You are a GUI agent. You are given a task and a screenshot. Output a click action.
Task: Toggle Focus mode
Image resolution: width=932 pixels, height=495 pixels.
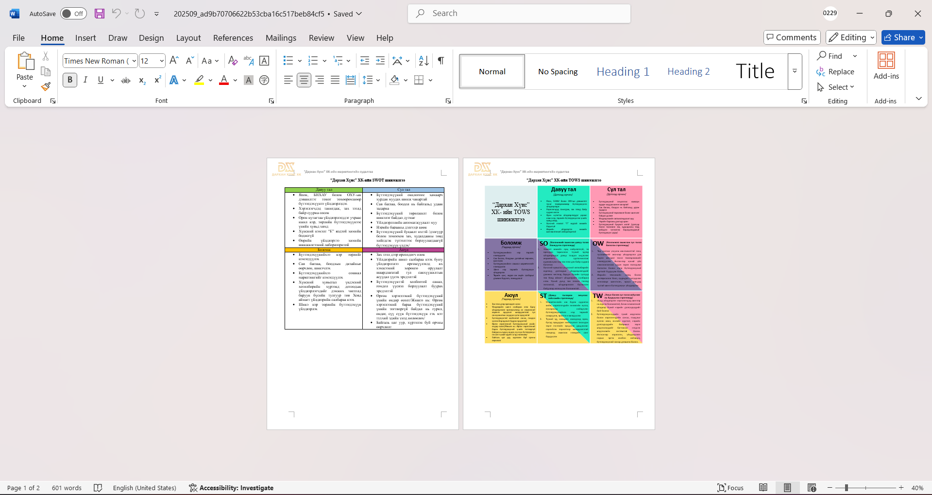click(x=730, y=488)
